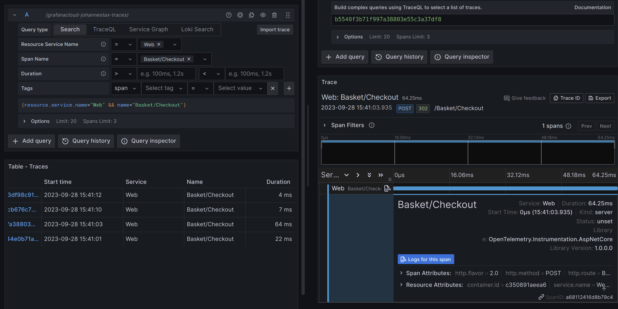Viewport: 618px width, 309px height.
Task: Open Logs for this span
Action: pos(425,259)
